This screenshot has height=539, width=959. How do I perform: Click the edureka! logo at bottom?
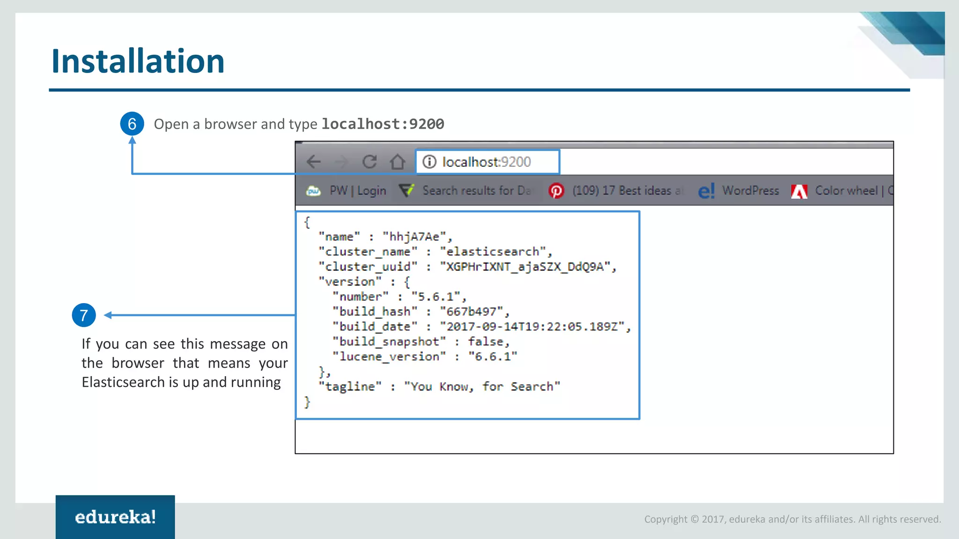pyautogui.click(x=115, y=517)
